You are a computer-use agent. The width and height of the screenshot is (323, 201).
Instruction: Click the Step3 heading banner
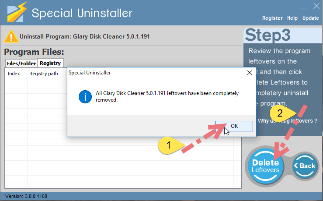283,35
